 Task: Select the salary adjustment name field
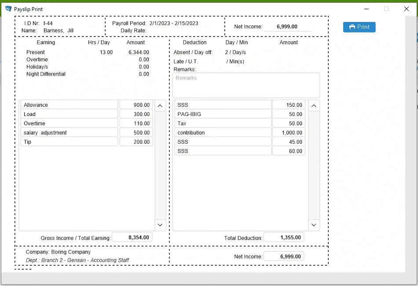[70, 133]
